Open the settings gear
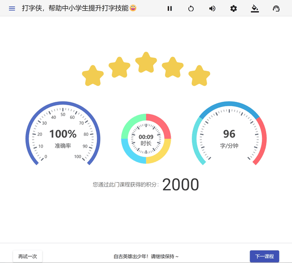292x263 pixels. point(234,9)
